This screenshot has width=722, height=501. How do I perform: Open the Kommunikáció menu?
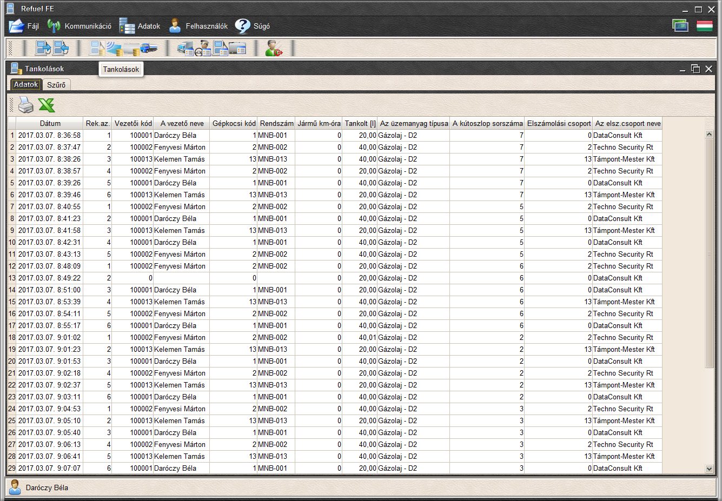(79, 26)
